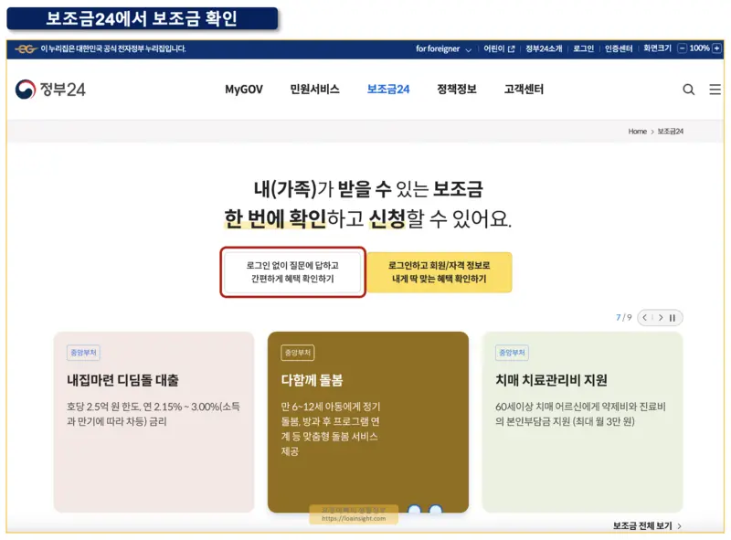This screenshot has width=731, height=540.
Task: Open the hamburger full menu
Action: pyautogui.click(x=714, y=90)
